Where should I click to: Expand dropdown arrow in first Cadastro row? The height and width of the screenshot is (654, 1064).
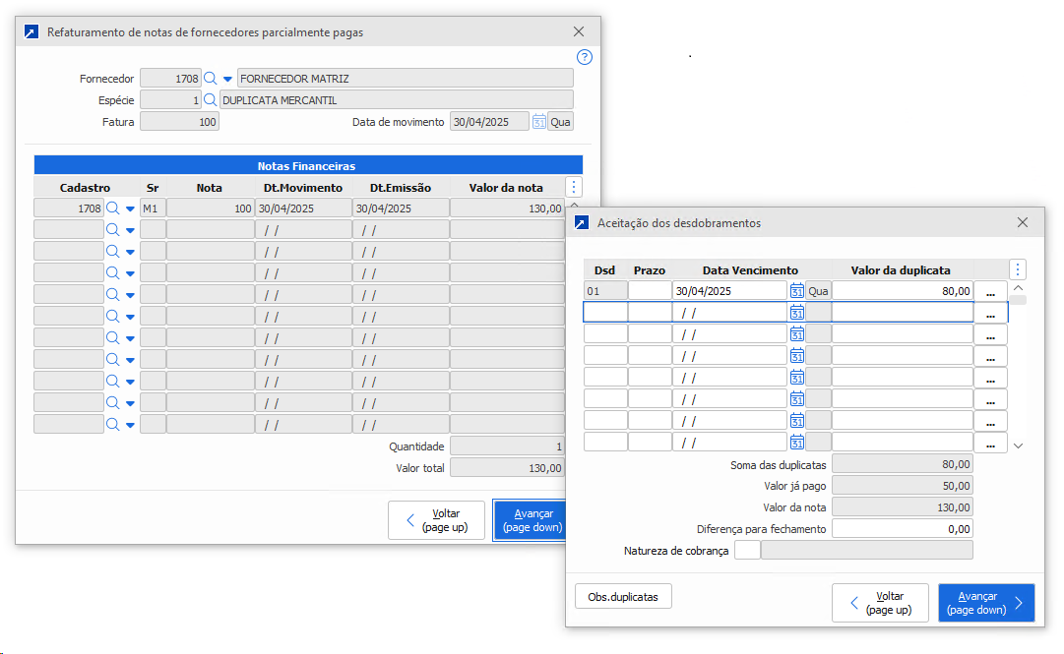tap(130, 208)
